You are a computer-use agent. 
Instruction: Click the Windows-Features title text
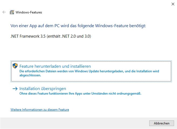[29, 12]
